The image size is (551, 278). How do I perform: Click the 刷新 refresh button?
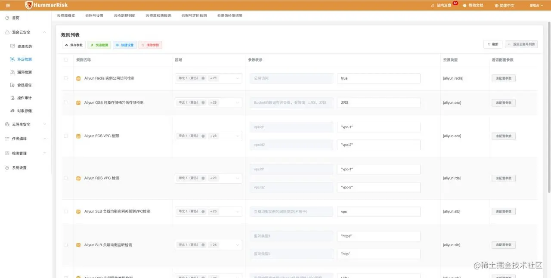493,44
